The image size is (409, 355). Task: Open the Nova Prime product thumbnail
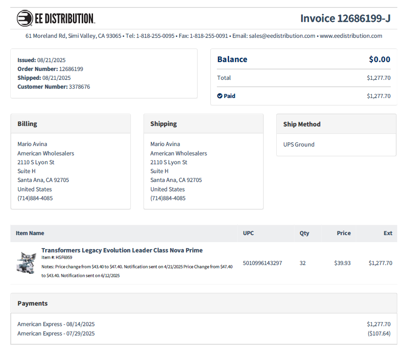click(x=26, y=263)
